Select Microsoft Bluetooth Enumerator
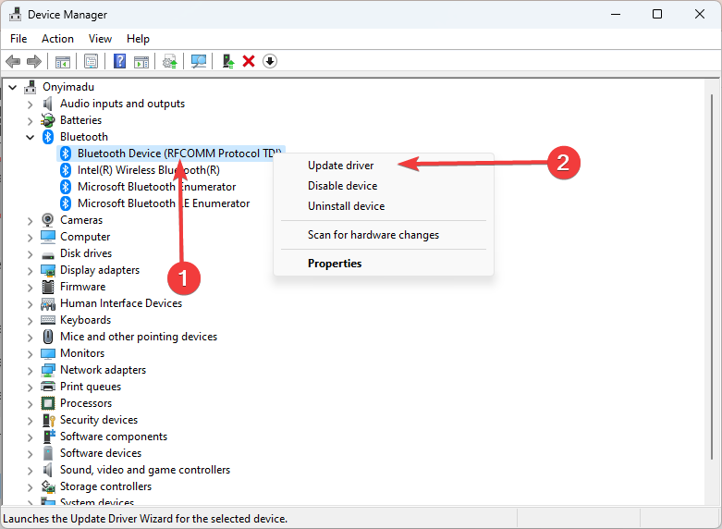722x529 pixels. tap(156, 187)
